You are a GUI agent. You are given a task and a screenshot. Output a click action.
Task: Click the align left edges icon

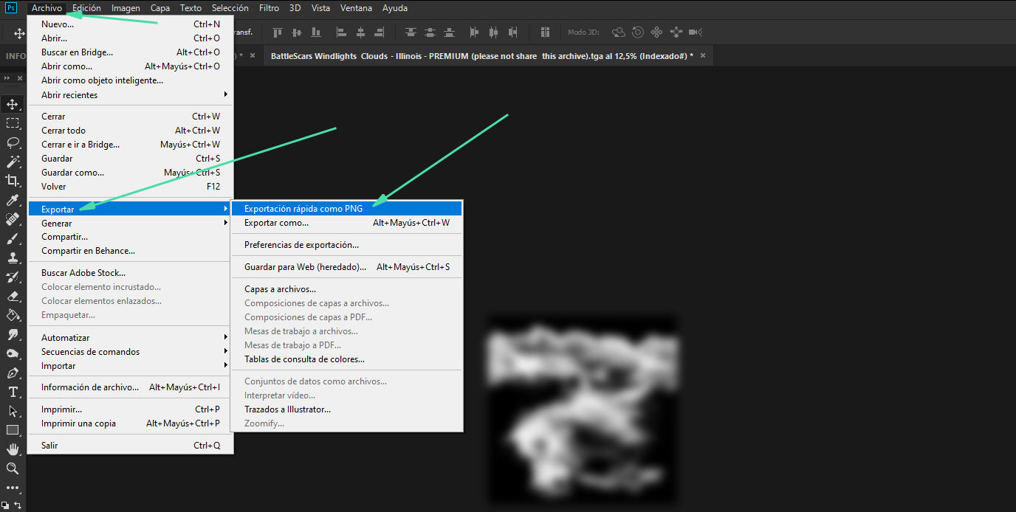click(x=341, y=32)
